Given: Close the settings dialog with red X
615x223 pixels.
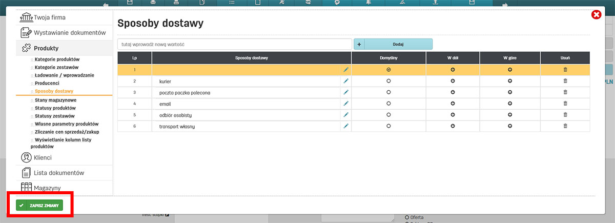Looking at the screenshot, I should [596, 15].
